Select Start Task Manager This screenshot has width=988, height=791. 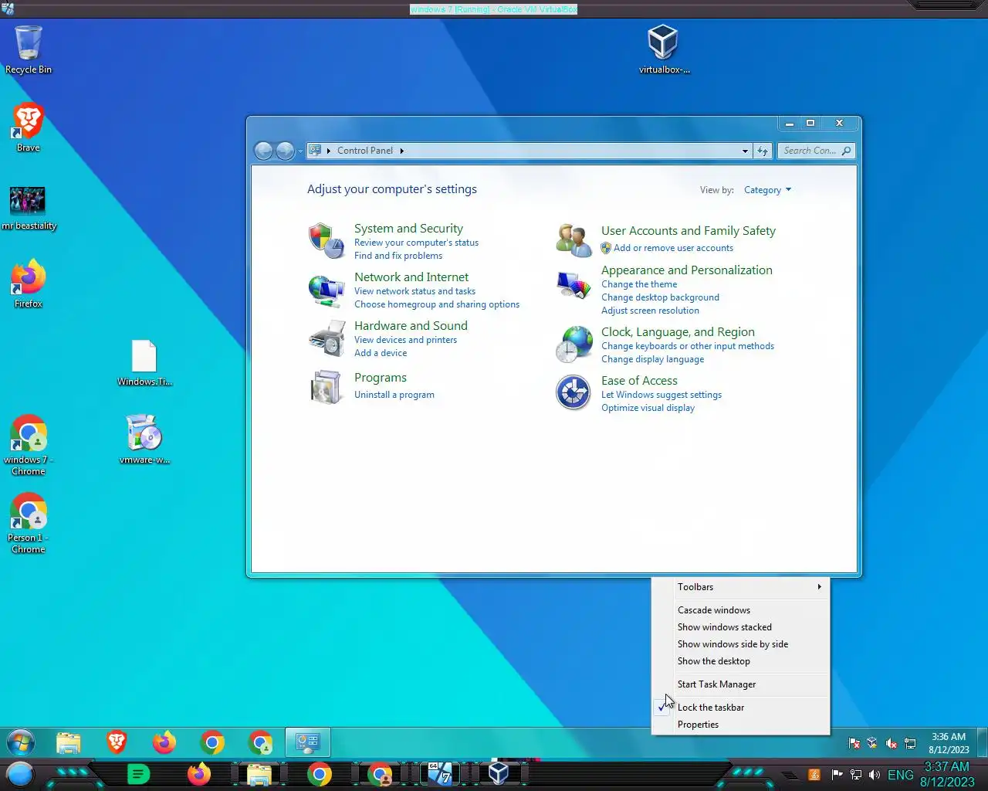741,684
